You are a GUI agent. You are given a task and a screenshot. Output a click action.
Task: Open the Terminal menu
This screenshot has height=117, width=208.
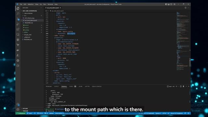click(x=50, y=4)
